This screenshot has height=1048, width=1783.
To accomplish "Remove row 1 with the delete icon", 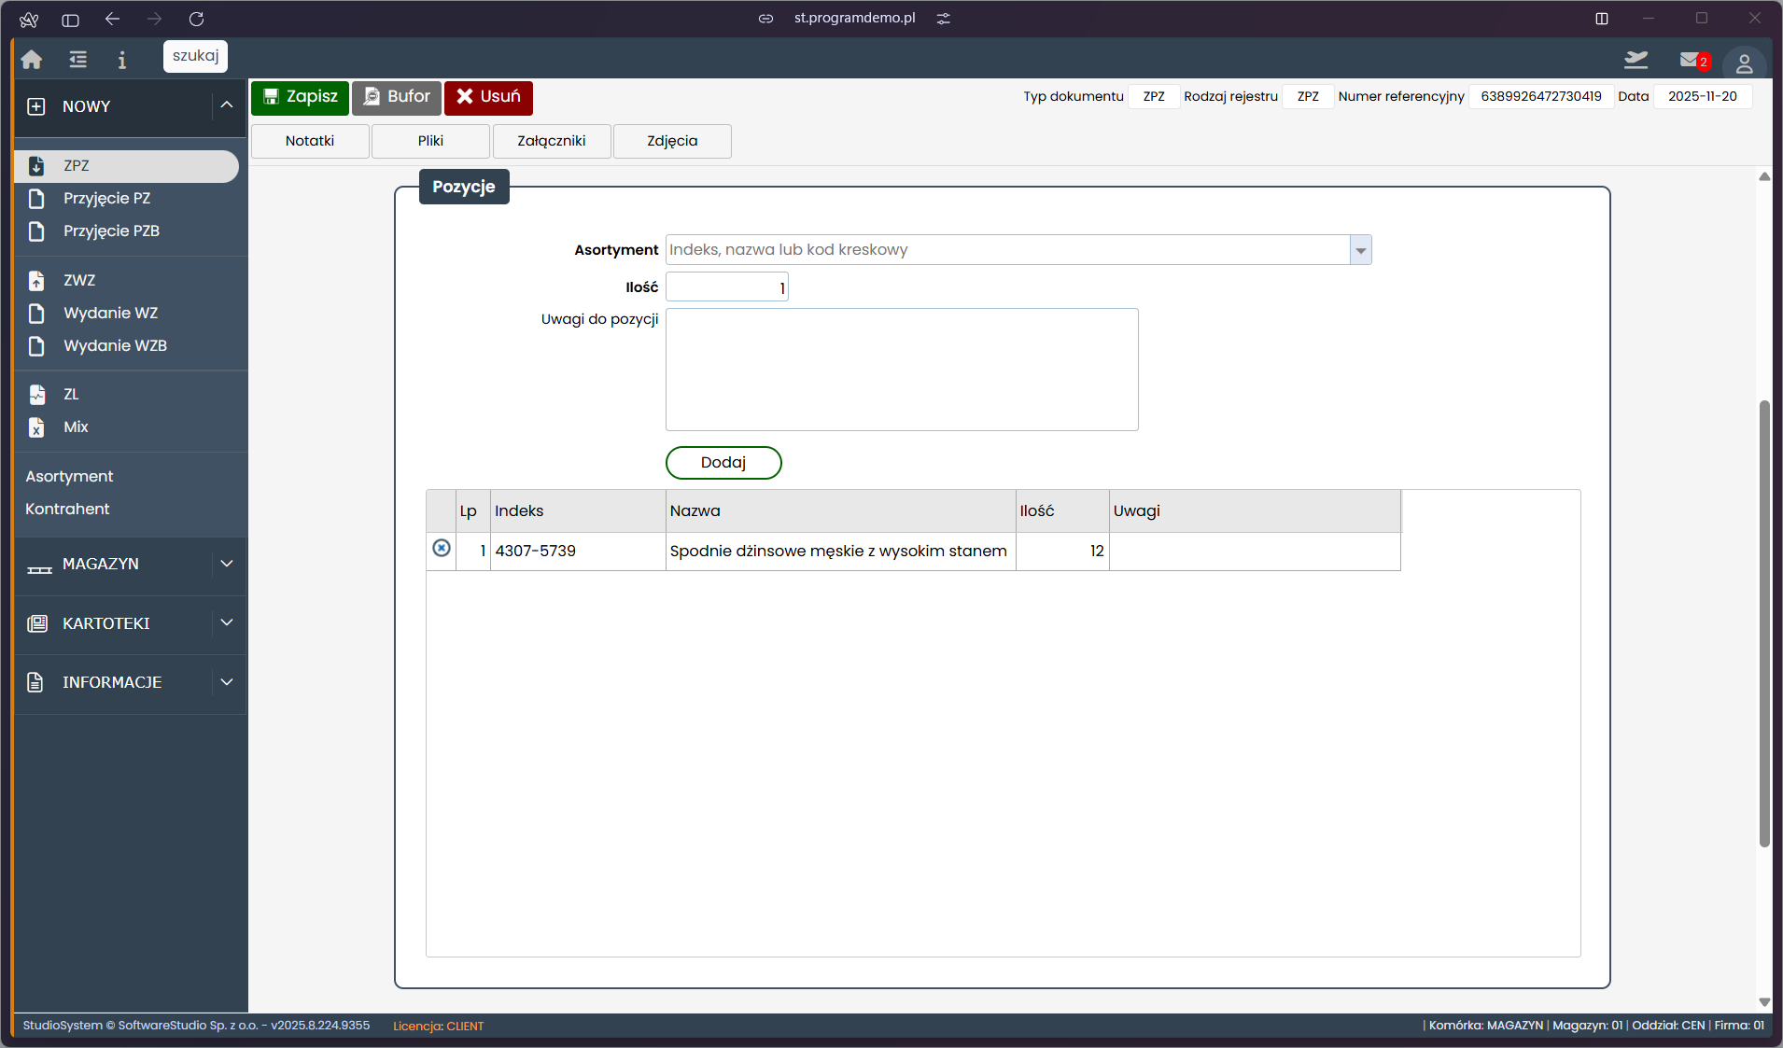I will [442, 549].
